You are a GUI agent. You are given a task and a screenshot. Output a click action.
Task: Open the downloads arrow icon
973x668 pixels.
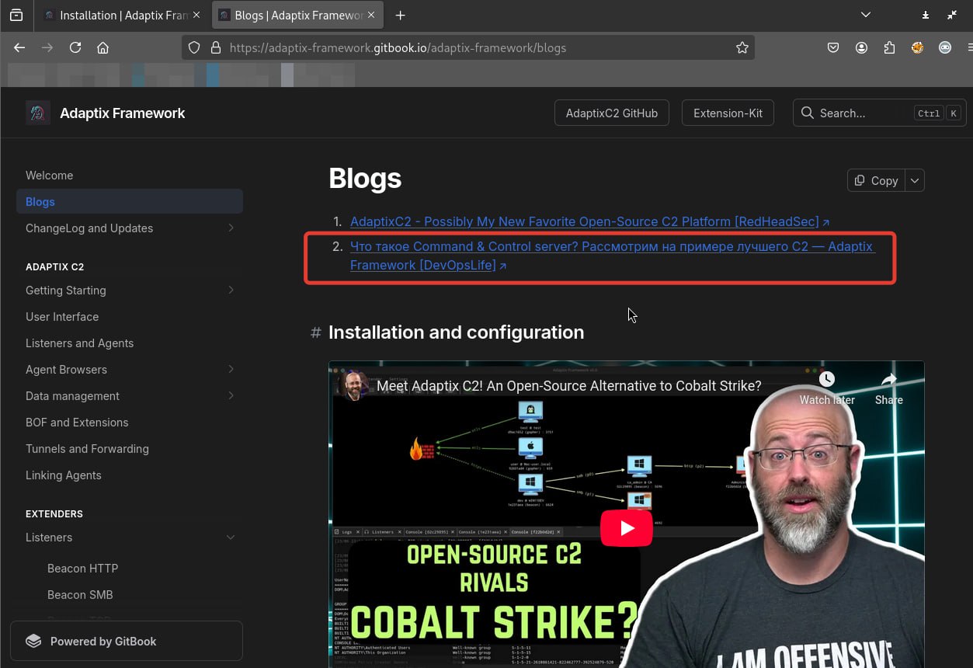coord(926,15)
